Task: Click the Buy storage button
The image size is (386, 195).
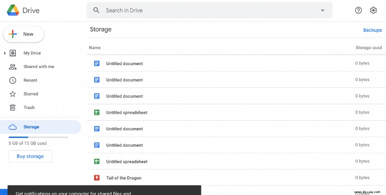Action: tap(30, 156)
